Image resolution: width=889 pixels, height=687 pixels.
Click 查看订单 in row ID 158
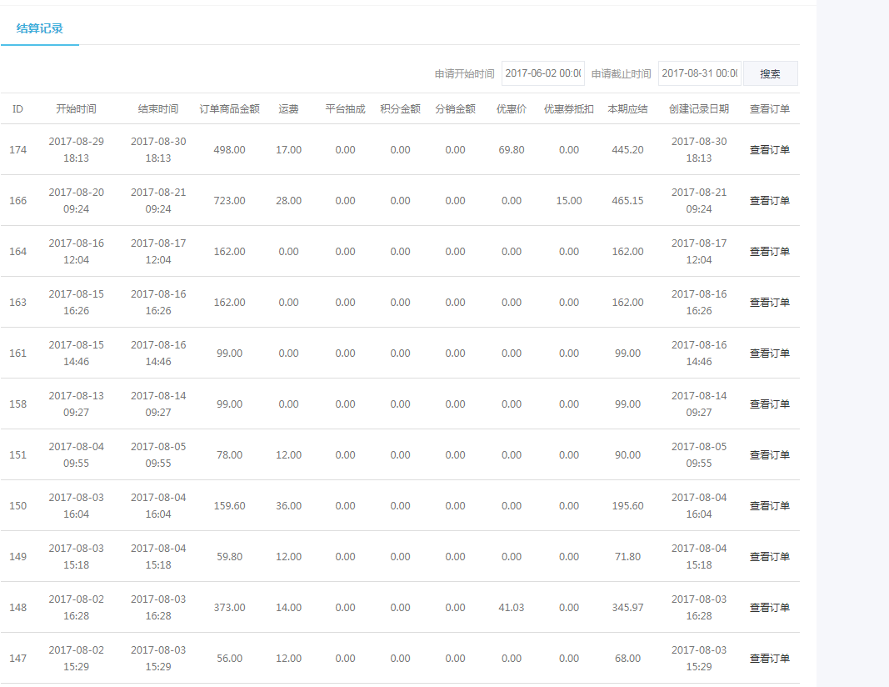(x=769, y=404)
